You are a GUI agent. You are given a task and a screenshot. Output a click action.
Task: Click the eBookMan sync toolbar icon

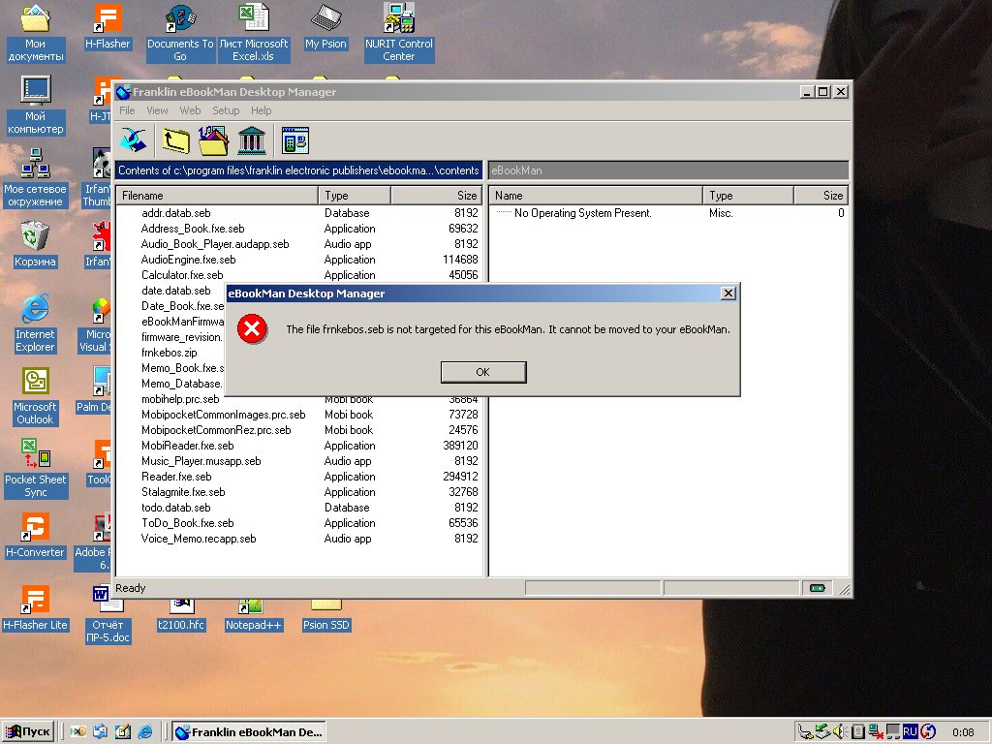[x=134, y=140]
